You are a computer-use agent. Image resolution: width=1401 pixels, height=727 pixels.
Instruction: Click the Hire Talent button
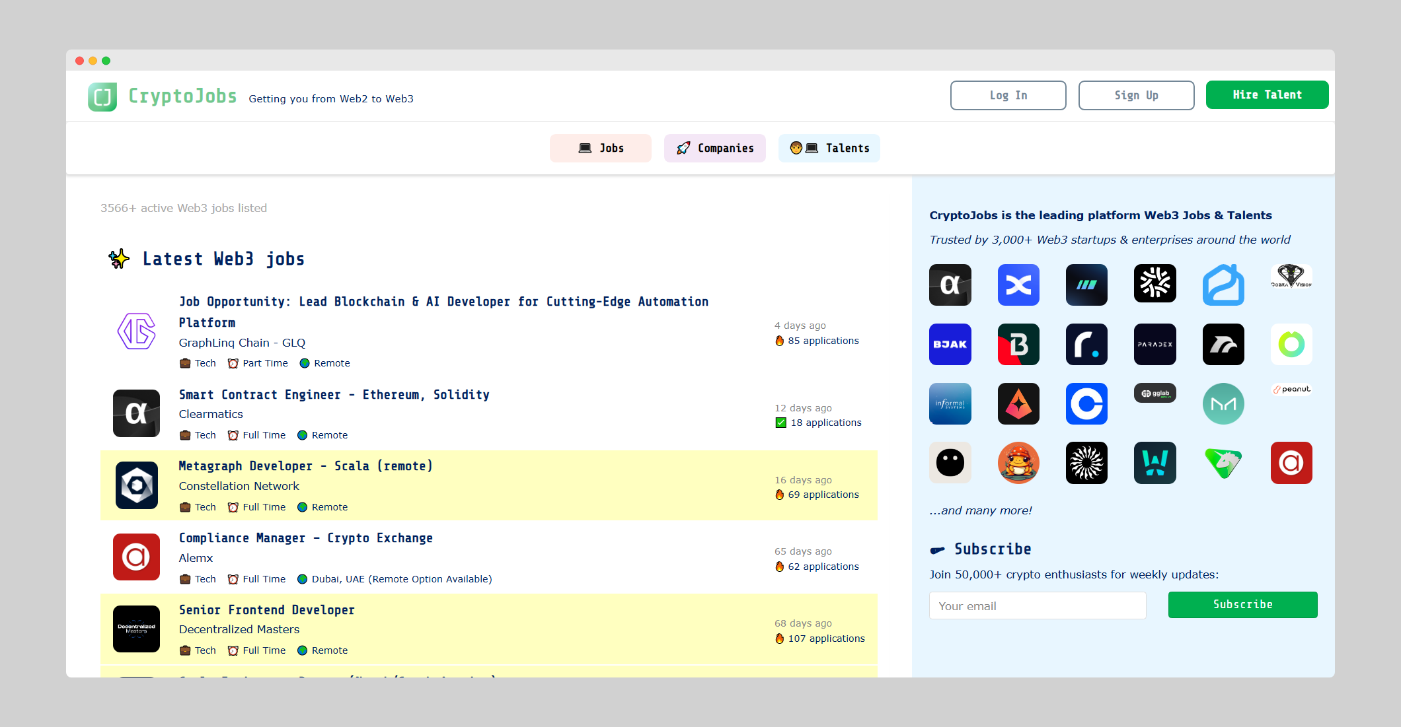click(x=1268, y=94)
